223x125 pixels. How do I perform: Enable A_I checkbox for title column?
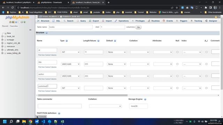[x=206, y=64]
